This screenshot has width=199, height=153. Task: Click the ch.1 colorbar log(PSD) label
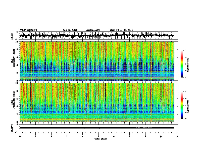pyautogui.click(x=188, y=65)
